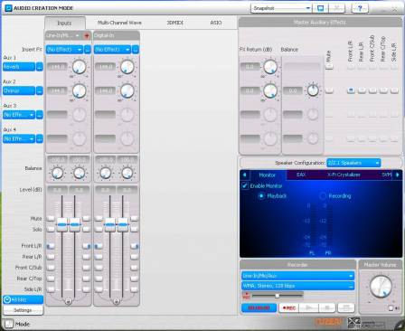Click the blue +6 dB boost button

click(x=23, y=299)
